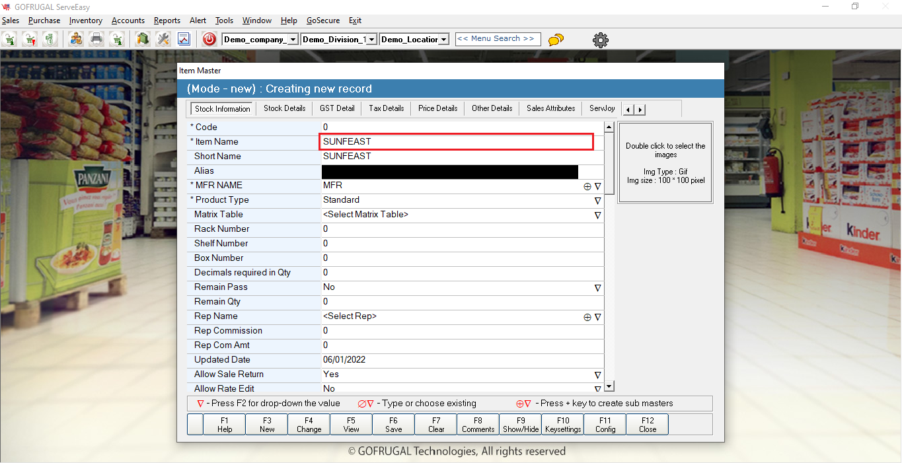Viewport: 902px width, 463px height.
Task: Open the chat bubbles icon
Action: pos(556,40)
